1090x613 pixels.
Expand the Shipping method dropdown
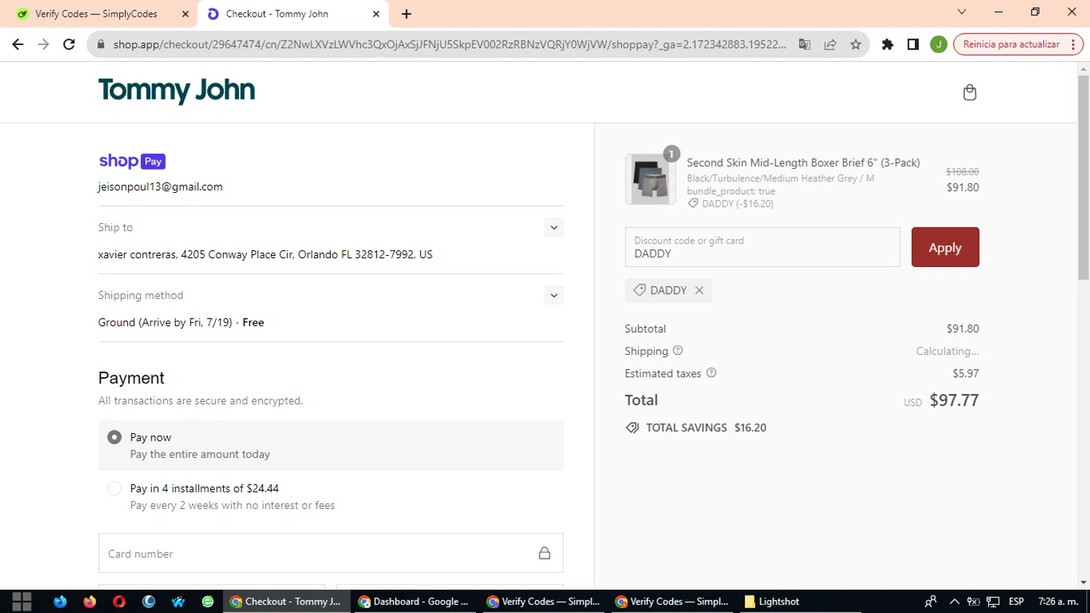point(554,295)
